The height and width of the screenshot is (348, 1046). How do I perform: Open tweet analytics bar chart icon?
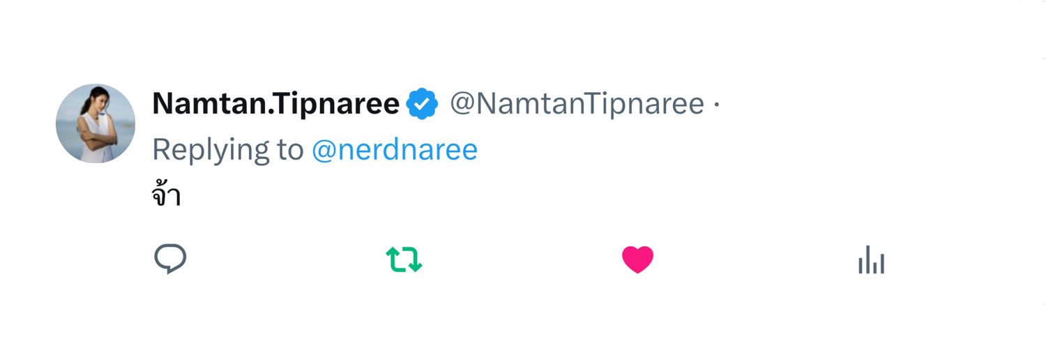872,259
